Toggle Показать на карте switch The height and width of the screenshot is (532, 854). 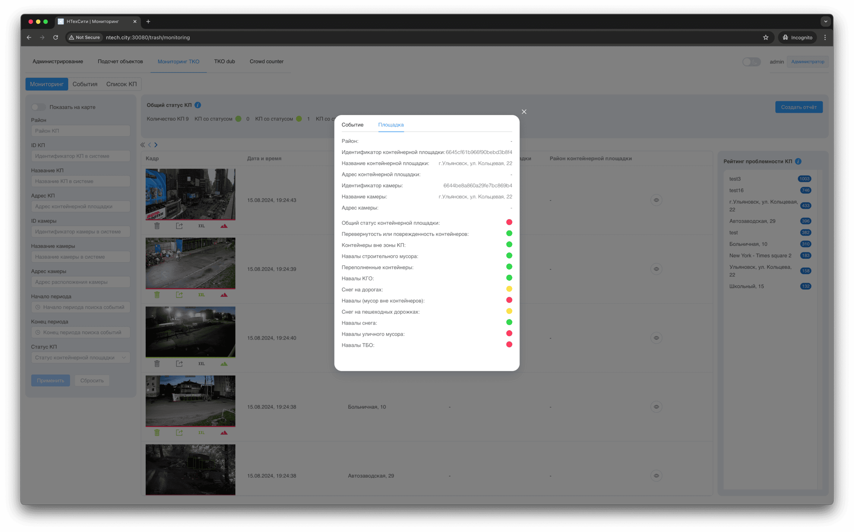click(x=38, y=107)
